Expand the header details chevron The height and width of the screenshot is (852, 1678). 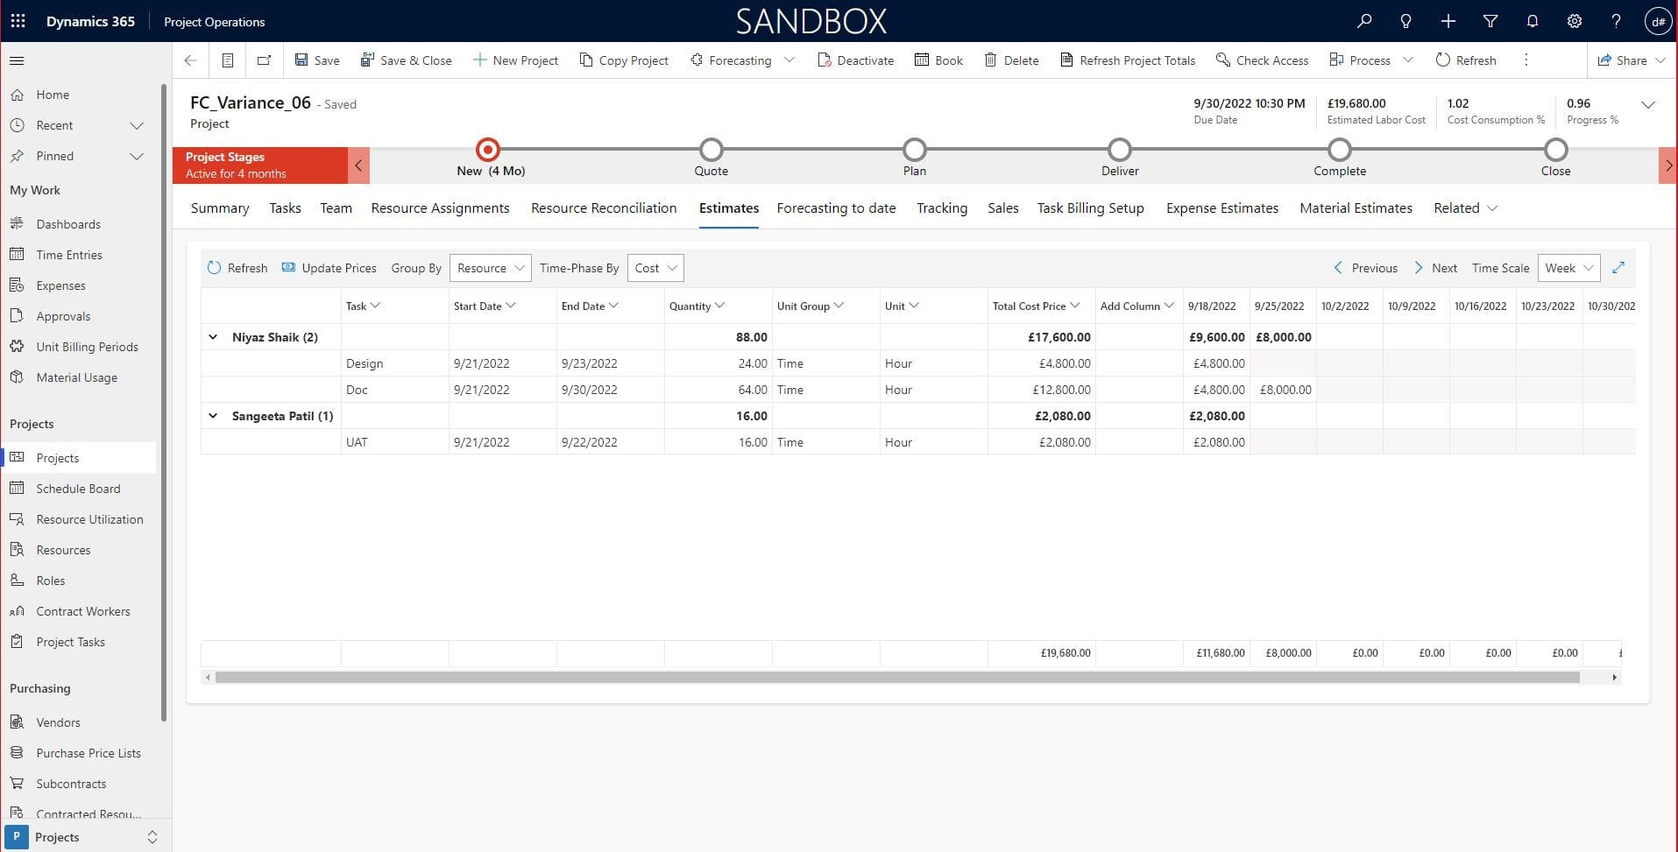[1648, 105]
